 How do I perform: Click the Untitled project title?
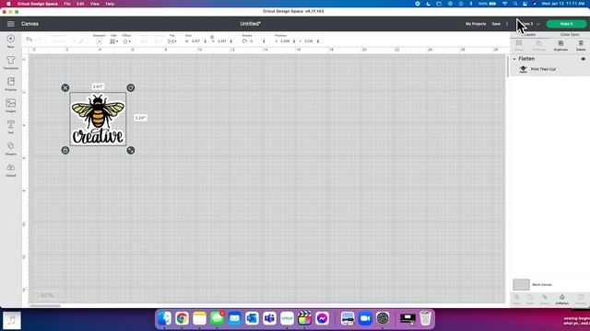click(250, 24)
